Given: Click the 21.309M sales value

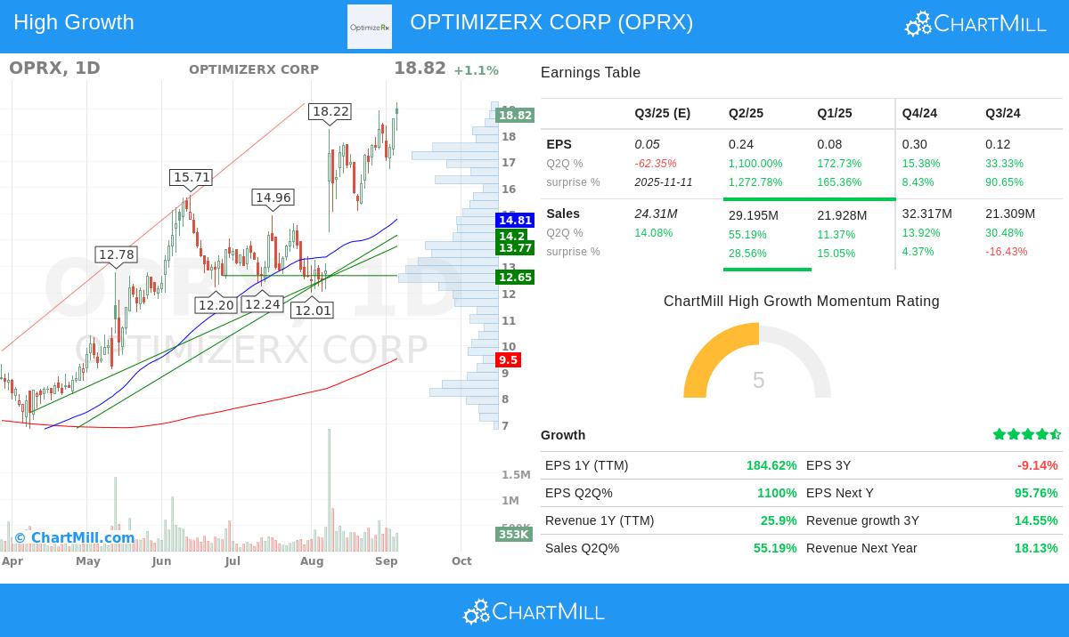Looking at the screenshot, I should click(1010, 214).
